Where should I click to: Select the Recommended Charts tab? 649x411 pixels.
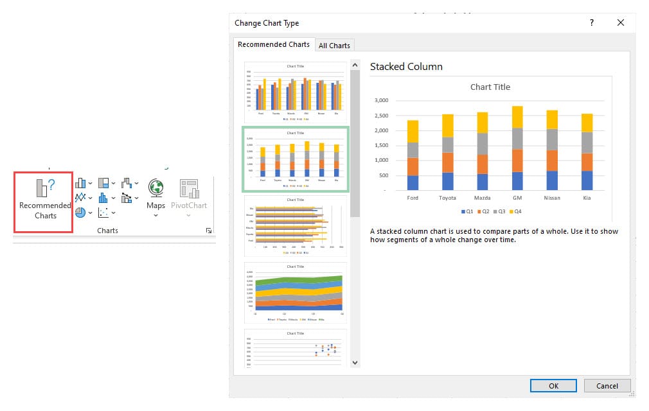[273, 45]
